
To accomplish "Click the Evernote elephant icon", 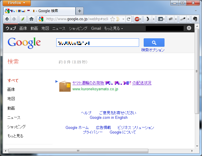I will (x=195, y=19).
